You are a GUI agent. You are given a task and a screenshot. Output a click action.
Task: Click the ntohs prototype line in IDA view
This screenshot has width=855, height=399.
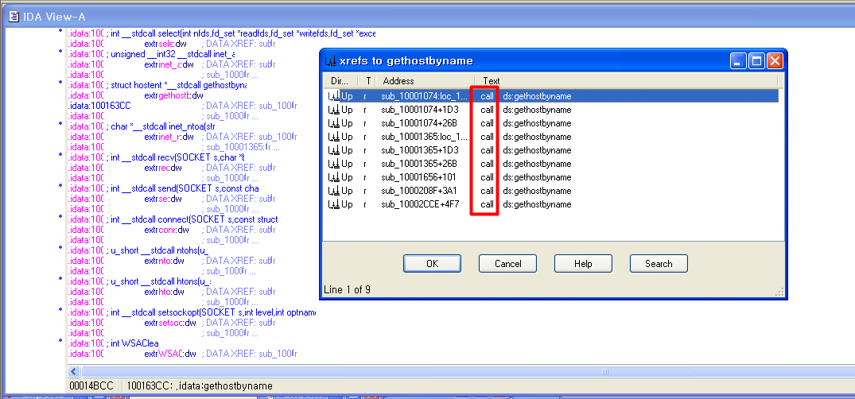(138, 250)
